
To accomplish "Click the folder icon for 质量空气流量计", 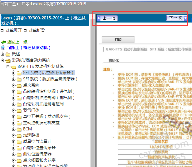I will pyautogui.click(x=19, y=142).
